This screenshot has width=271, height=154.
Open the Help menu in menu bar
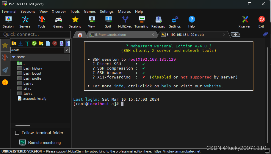[139, 12]
